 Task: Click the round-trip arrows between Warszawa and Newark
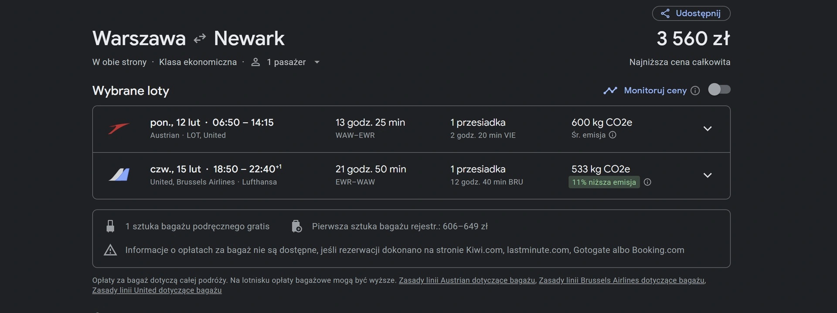[x=200, y=39]
